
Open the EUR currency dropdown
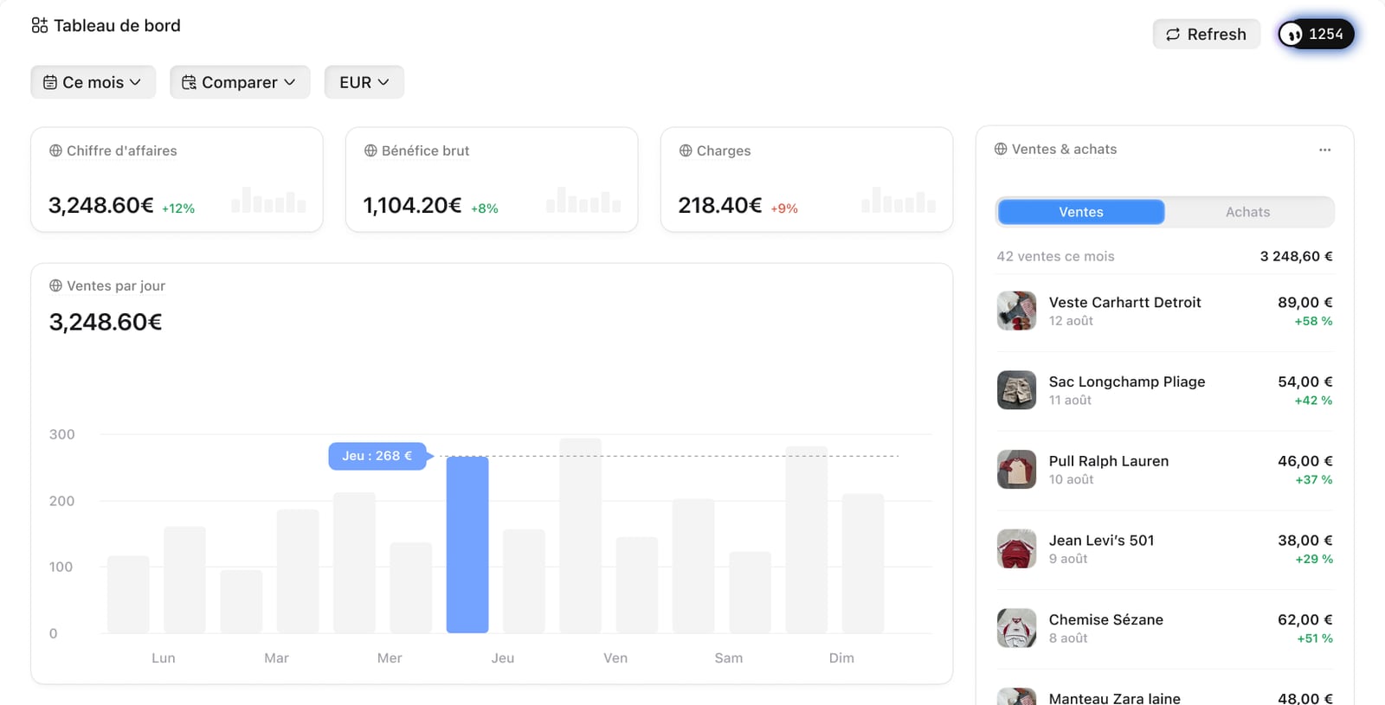tap(364, 82)
